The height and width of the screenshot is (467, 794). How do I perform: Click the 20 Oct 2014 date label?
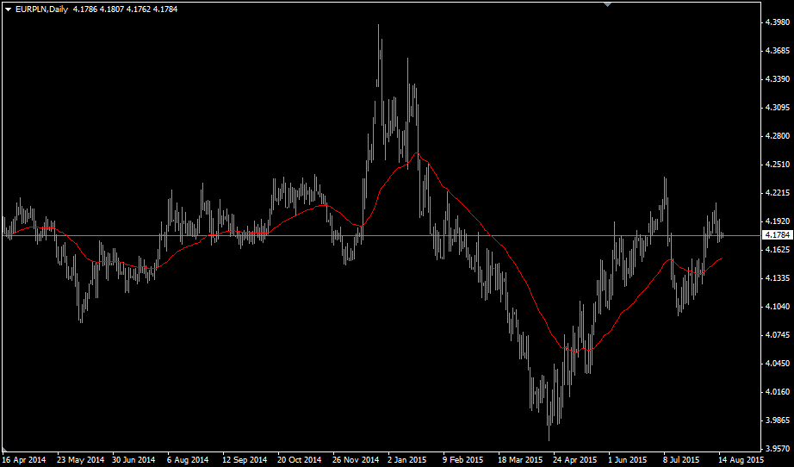(300, 460)
